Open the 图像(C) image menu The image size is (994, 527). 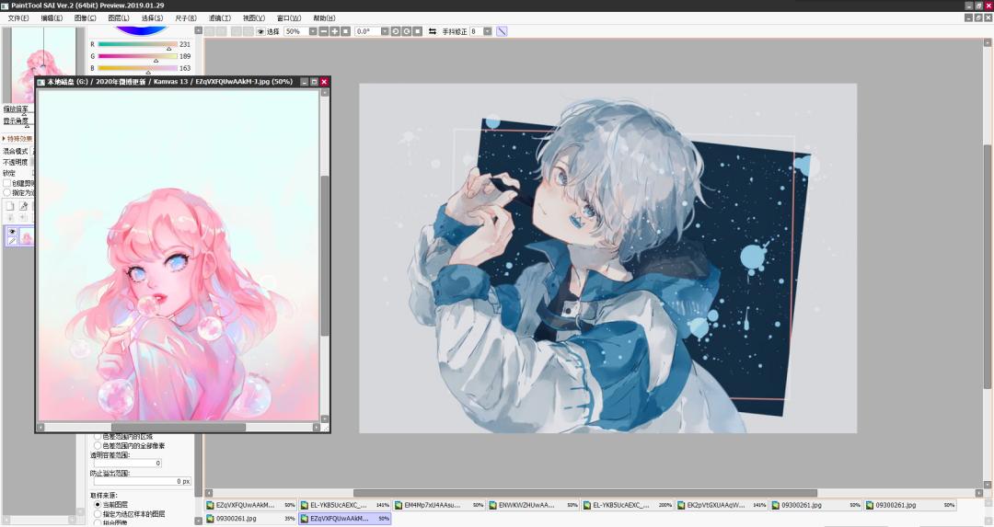pos(85,18)
